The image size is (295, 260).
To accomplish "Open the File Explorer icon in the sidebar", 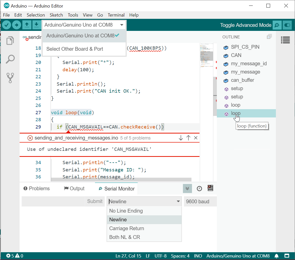I will coord(10,40).
